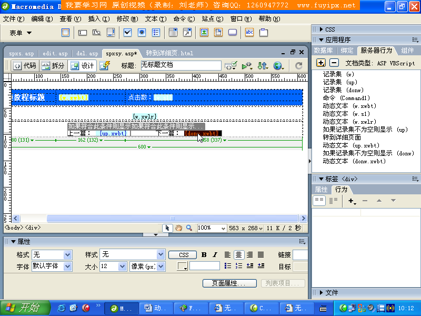The width and height of the screenshot is (421, 316).
Task: Justify text alignment
Action: point(261,255)
